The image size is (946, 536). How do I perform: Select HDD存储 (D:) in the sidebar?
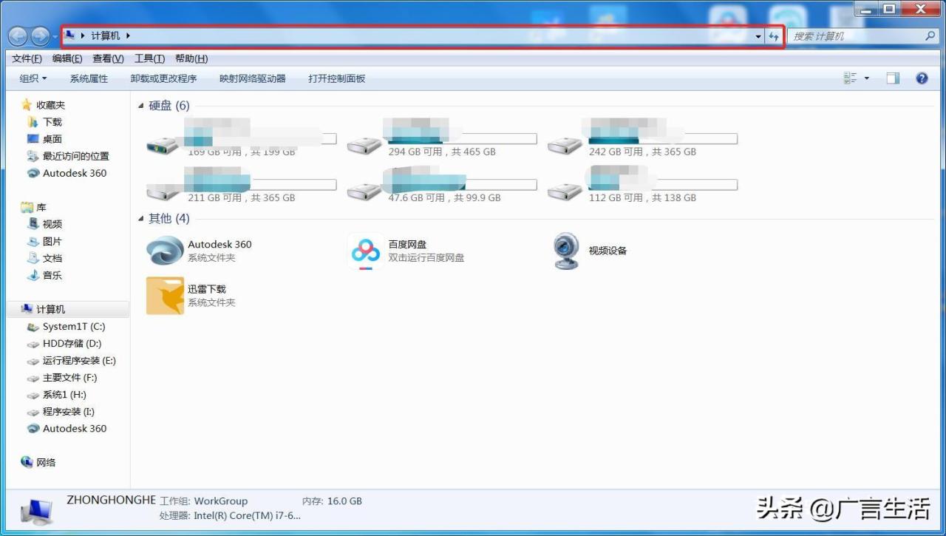(72, 344)
